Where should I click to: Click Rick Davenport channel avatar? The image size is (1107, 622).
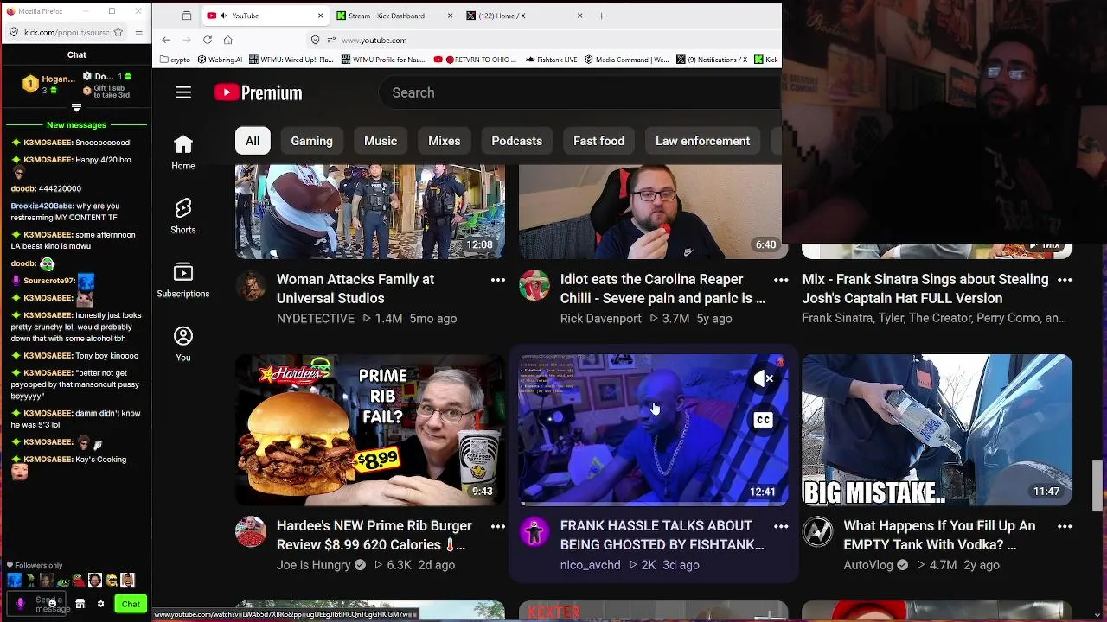click(x=534, y=285)
